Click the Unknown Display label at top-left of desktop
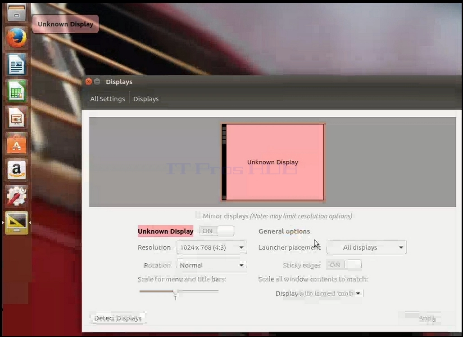Viewport: 463px width, 337px height. point(65,24)
